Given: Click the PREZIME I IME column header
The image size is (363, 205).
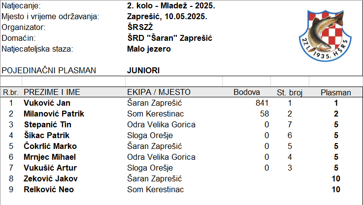Looking at the screenshot, I should tap(52, 92).
